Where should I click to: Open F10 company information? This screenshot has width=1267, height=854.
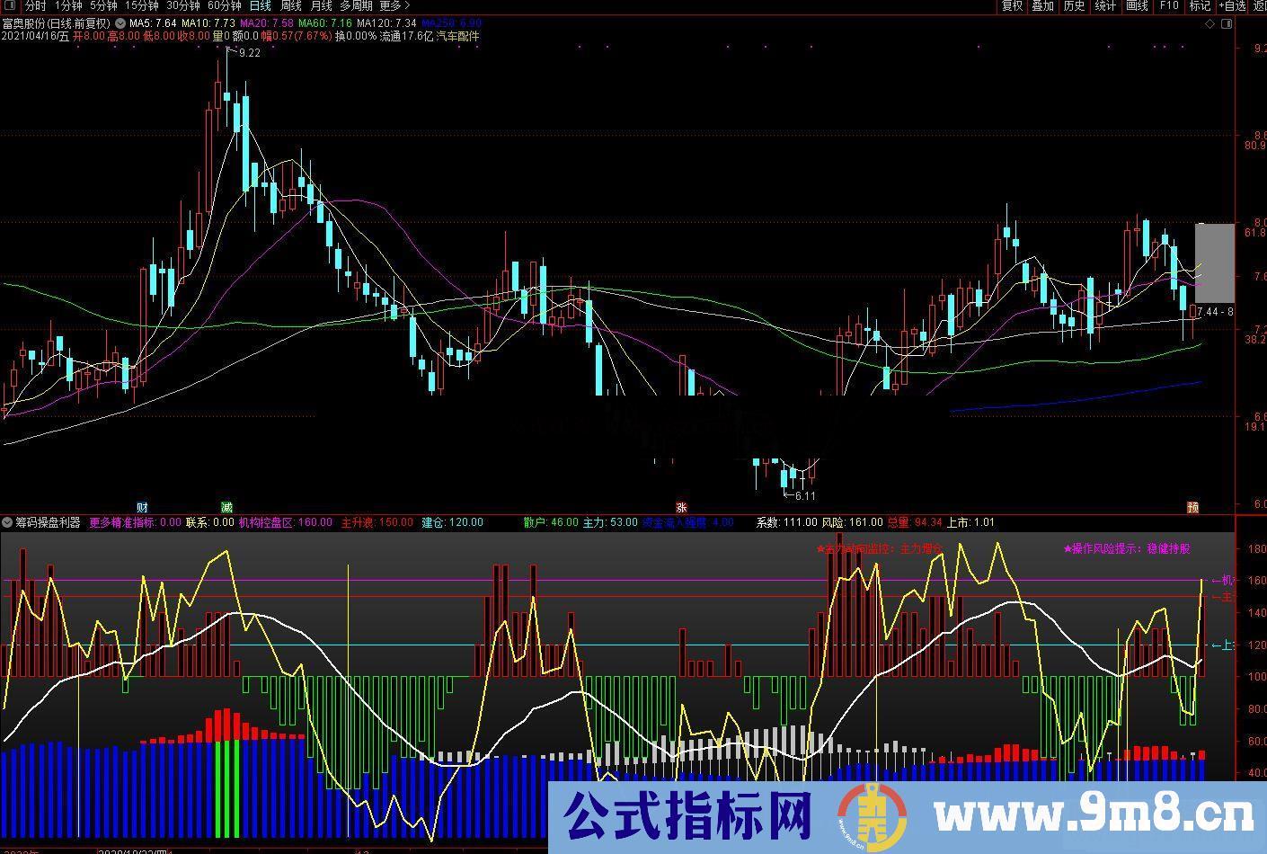tap(1168, 6)
